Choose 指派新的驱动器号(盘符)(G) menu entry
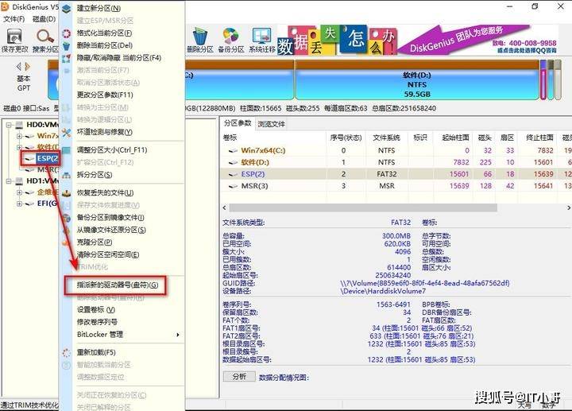 coord(118,285)
